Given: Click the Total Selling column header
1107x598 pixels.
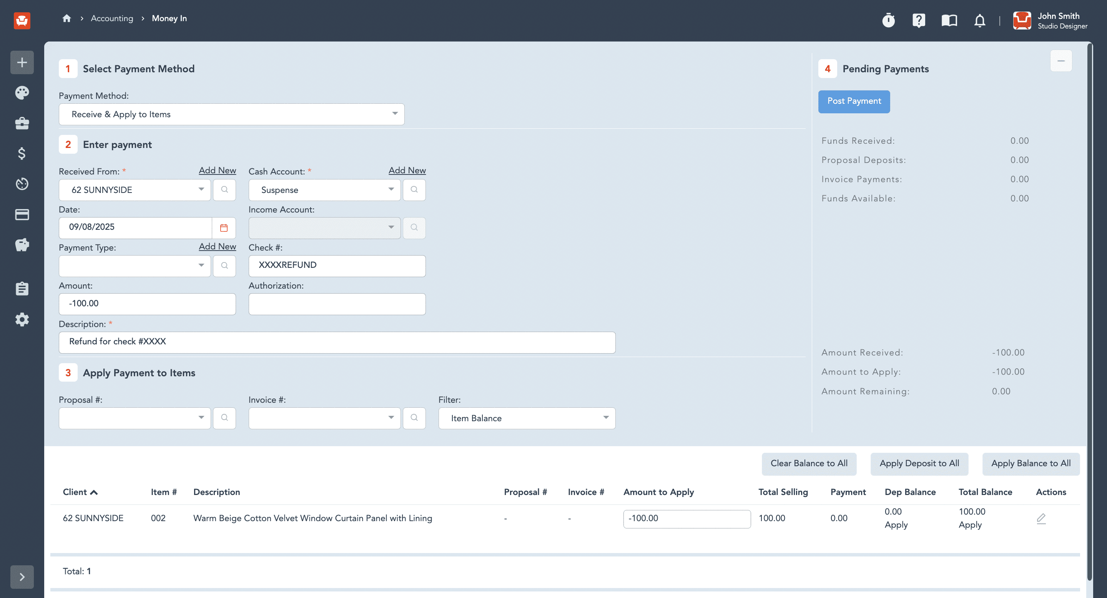Looking at the screenshot, I should click(x=783, y=492).
